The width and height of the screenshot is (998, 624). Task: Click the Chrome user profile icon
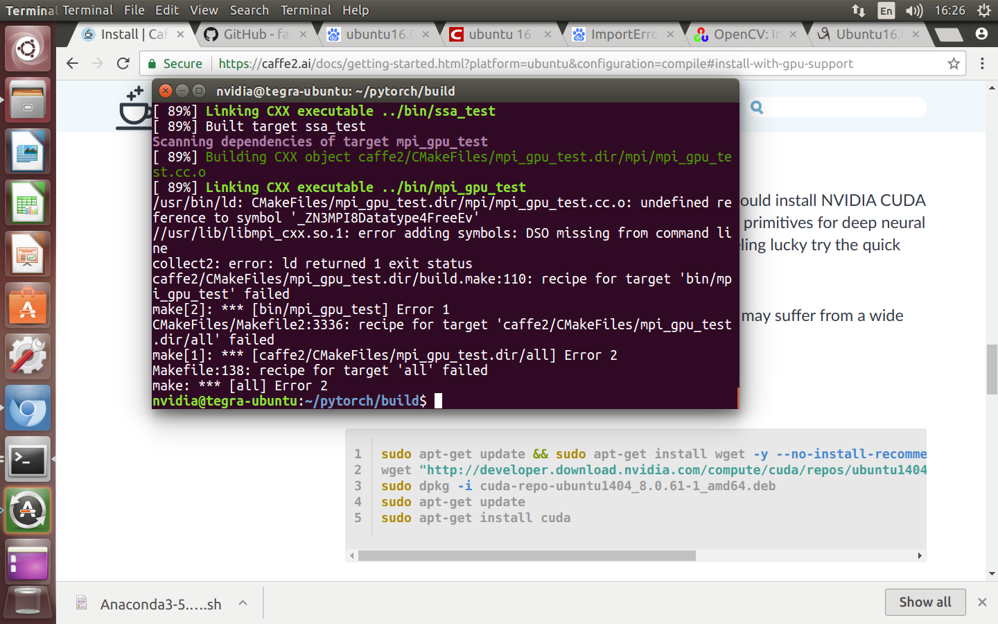(981, 34)
